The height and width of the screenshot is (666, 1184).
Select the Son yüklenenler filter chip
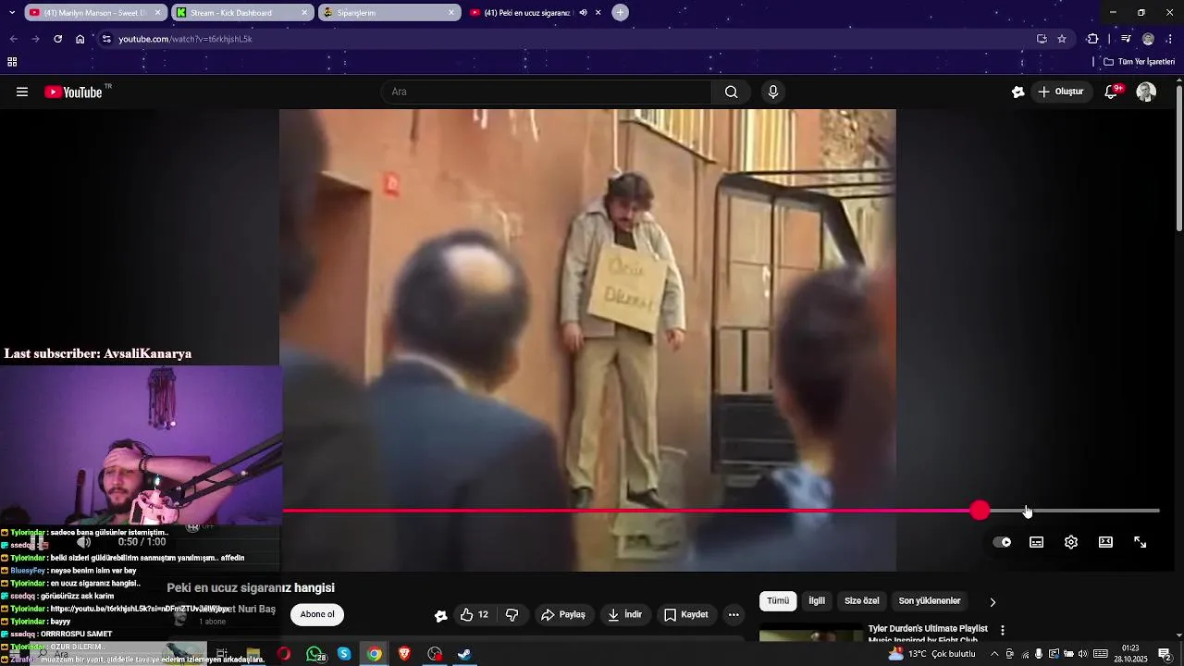(930, 601)
